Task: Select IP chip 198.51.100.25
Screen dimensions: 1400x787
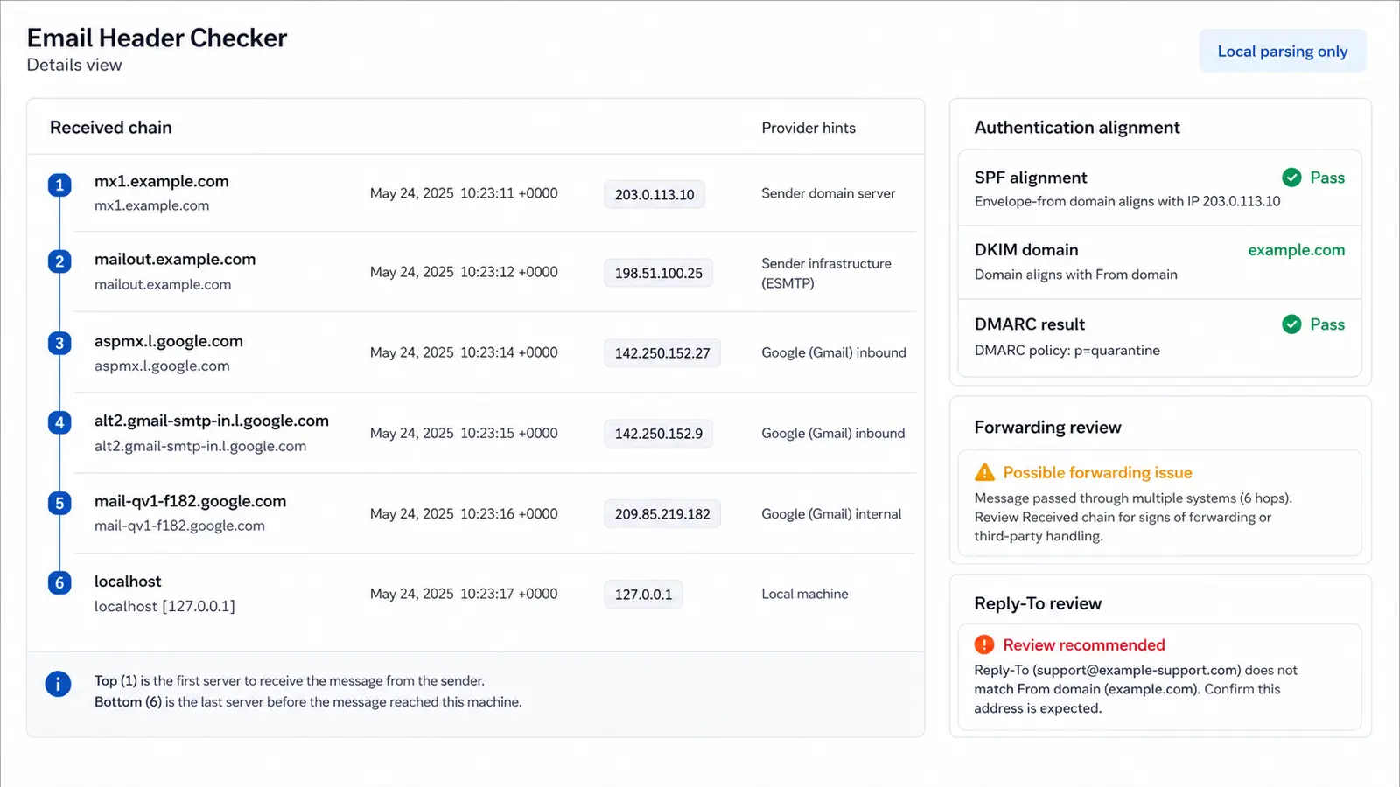Action: [659, 273]
